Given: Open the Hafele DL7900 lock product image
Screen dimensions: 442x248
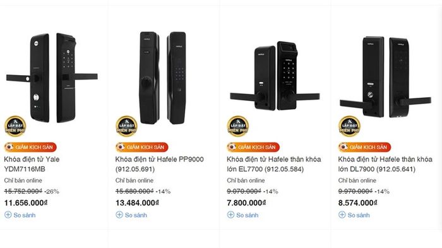Looking at the screenshot, I should [x=386, y=77].
